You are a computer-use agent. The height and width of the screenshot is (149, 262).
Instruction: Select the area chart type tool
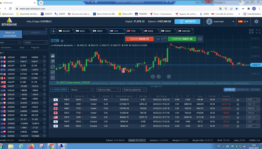click(53, 56)
